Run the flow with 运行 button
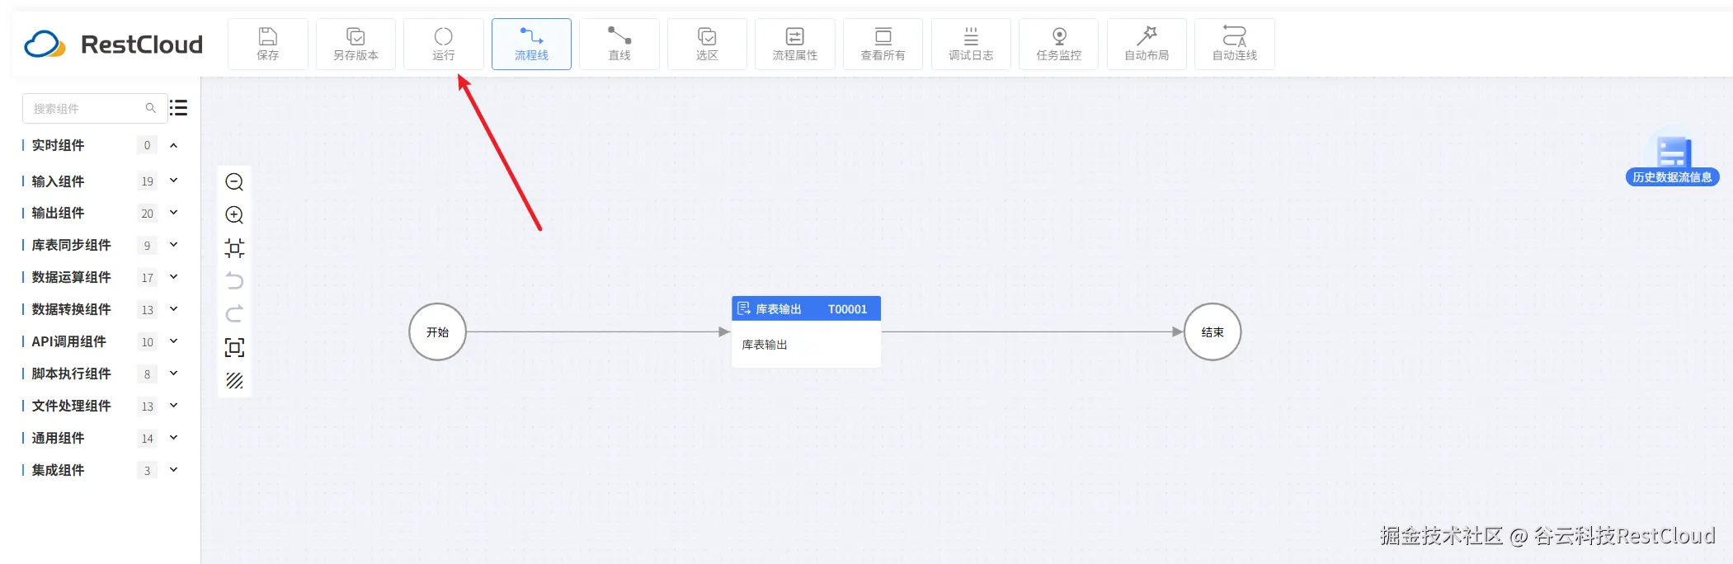This screenshot has height=564, width=1733. pos(444,44)
